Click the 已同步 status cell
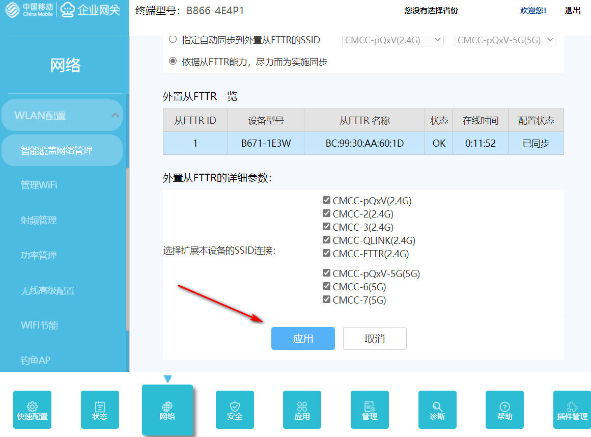 tap(536, 143)
